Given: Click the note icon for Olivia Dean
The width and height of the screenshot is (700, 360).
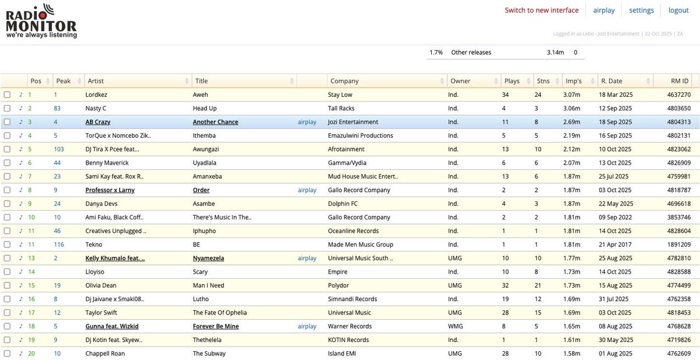Looking at the screenshot, I should pos(20,285).
